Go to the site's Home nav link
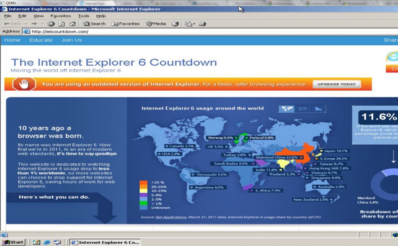Image resolution: width=398 pixels, height=246 pixels. click(12, 40)
